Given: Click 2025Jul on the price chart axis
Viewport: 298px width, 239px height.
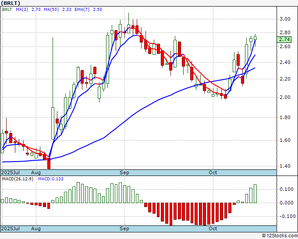Looking at the screenshot, I should click(11, 172).
